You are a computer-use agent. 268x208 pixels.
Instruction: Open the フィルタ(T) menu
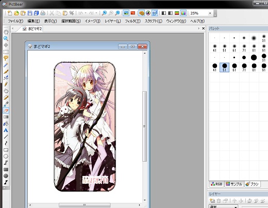point(132,21)
